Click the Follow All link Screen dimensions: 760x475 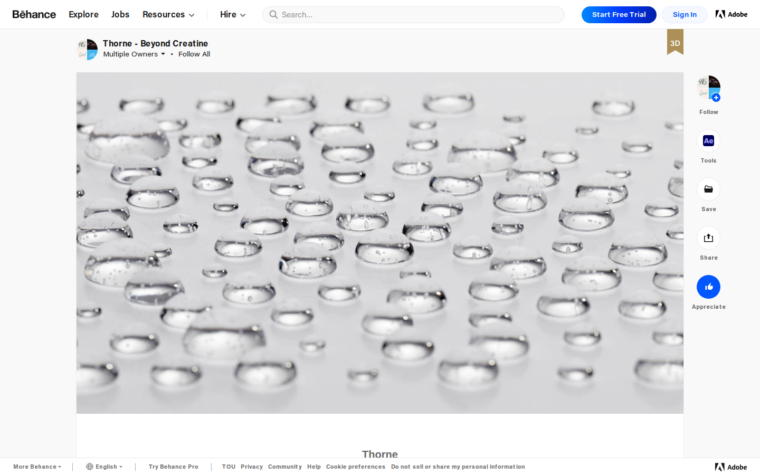click(194, 54)
